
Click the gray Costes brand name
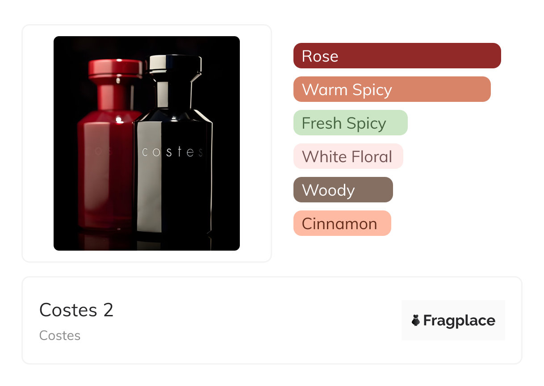tap(60, 336)
